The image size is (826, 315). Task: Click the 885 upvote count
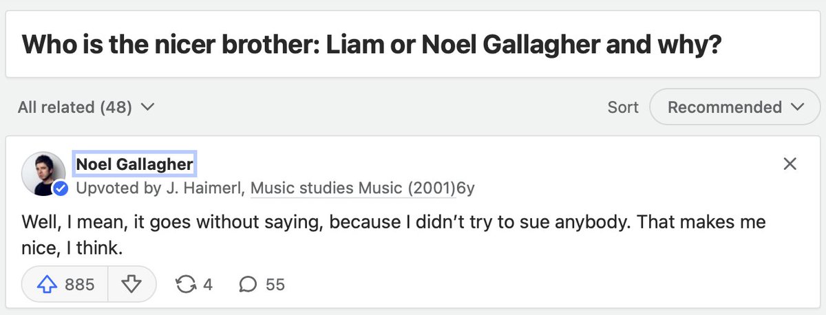coord(79,284)
